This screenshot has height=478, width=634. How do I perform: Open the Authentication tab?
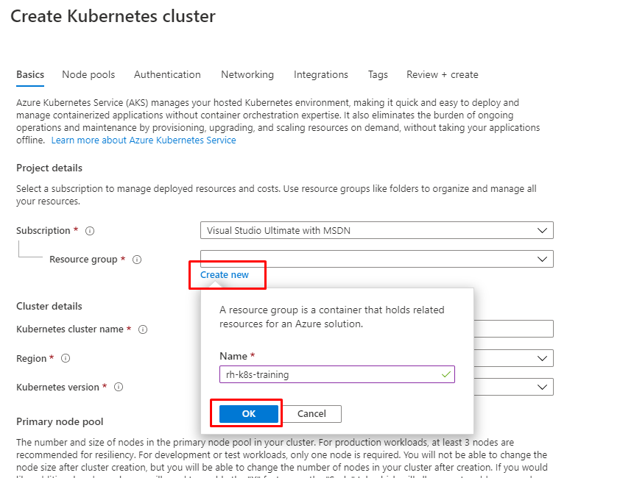[167, 75]
